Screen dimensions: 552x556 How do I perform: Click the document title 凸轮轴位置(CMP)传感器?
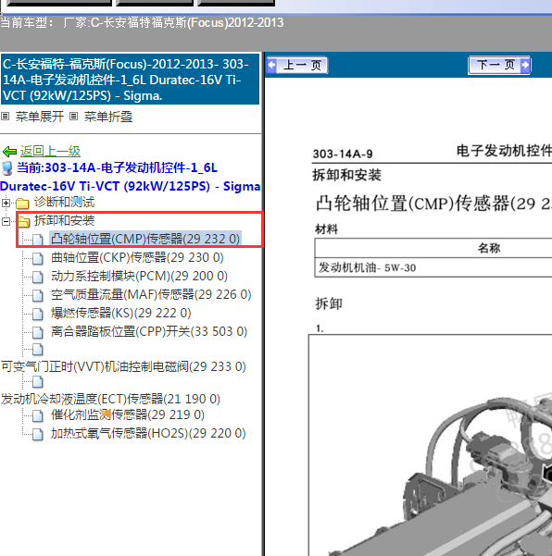point(433,204)
